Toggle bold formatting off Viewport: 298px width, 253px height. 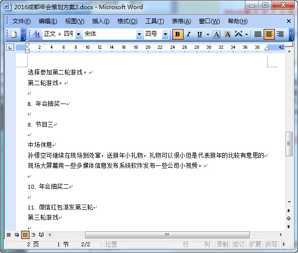tap(178, 34)
